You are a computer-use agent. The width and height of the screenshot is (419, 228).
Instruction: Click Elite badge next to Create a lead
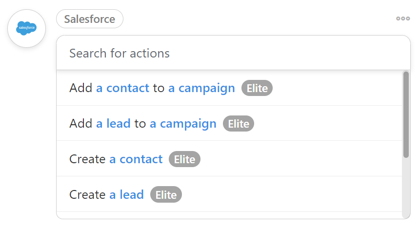point(166,194)
